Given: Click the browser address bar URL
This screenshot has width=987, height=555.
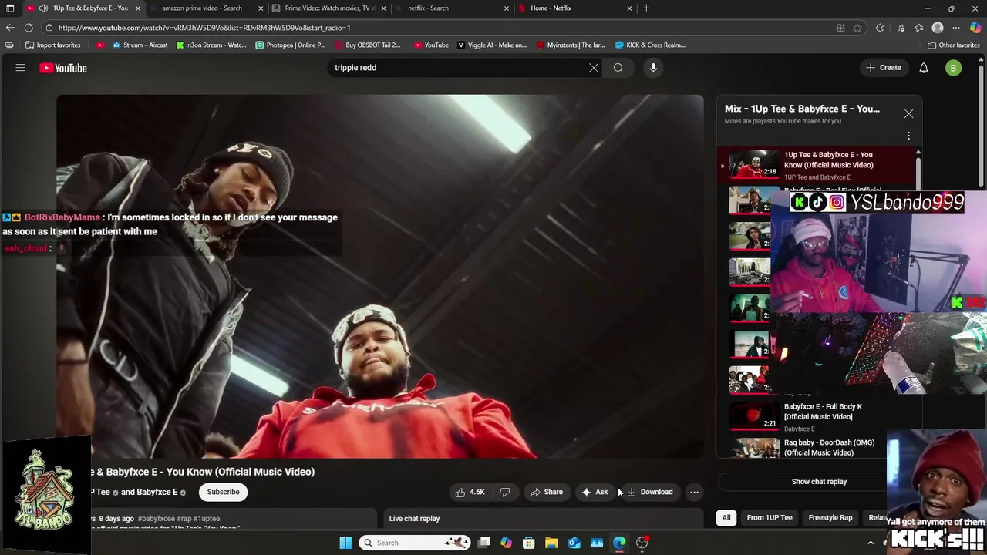Looking at the screenshot, I should 204,28.
